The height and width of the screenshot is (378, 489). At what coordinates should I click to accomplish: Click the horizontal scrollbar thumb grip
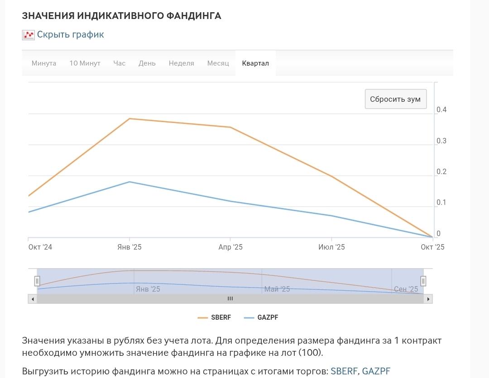pos(230,299)
